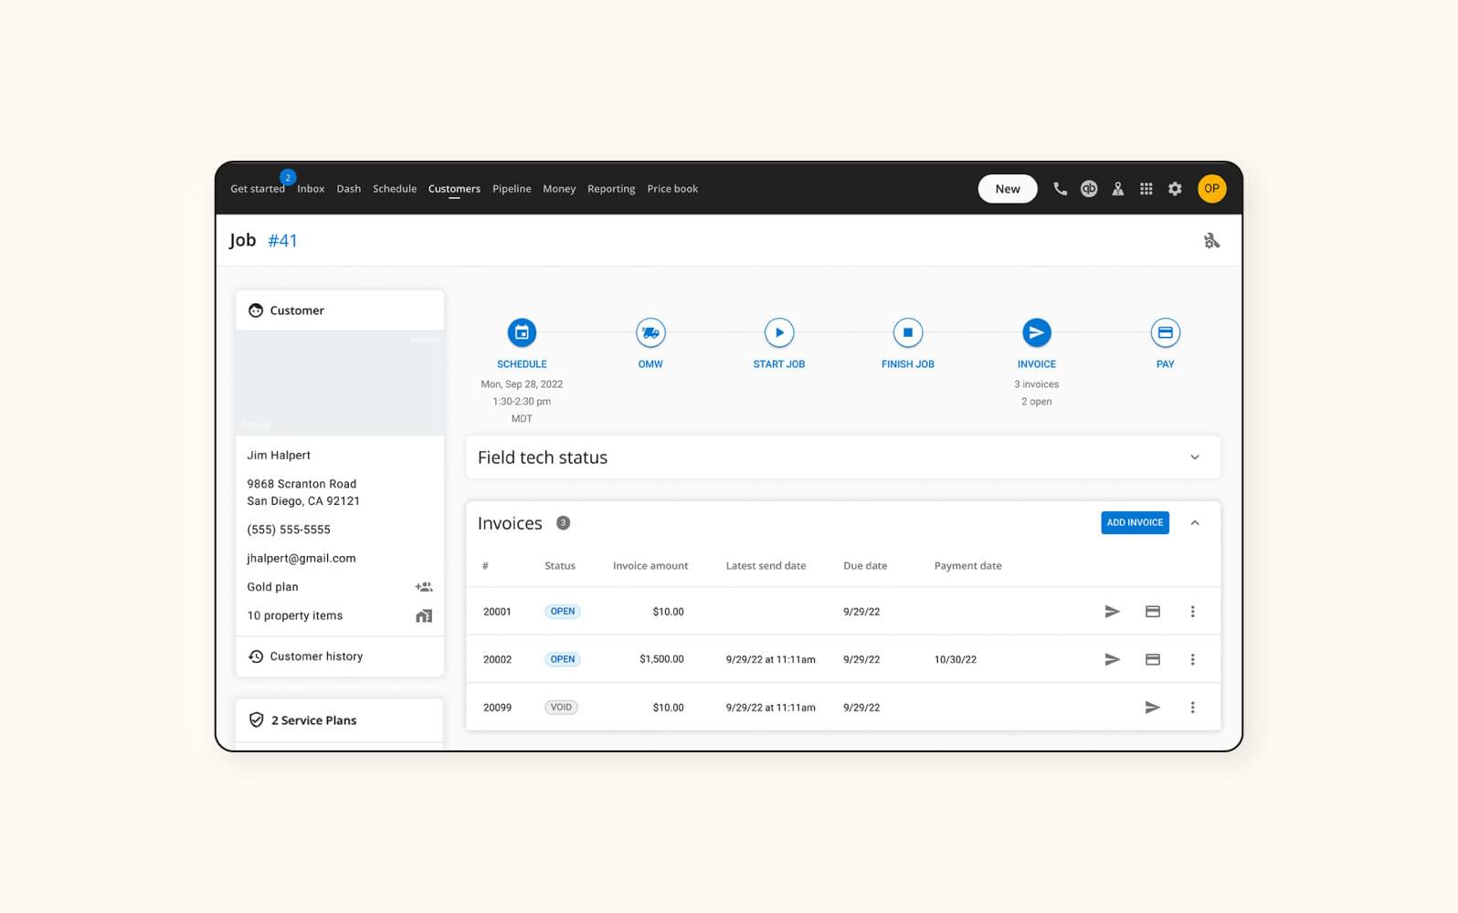Open the Dash tab
1458x913 pixels.
348,189
